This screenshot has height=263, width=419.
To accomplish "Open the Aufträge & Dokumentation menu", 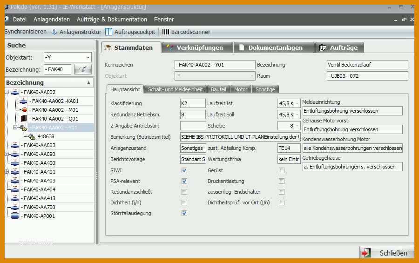I will click(112, 19).
